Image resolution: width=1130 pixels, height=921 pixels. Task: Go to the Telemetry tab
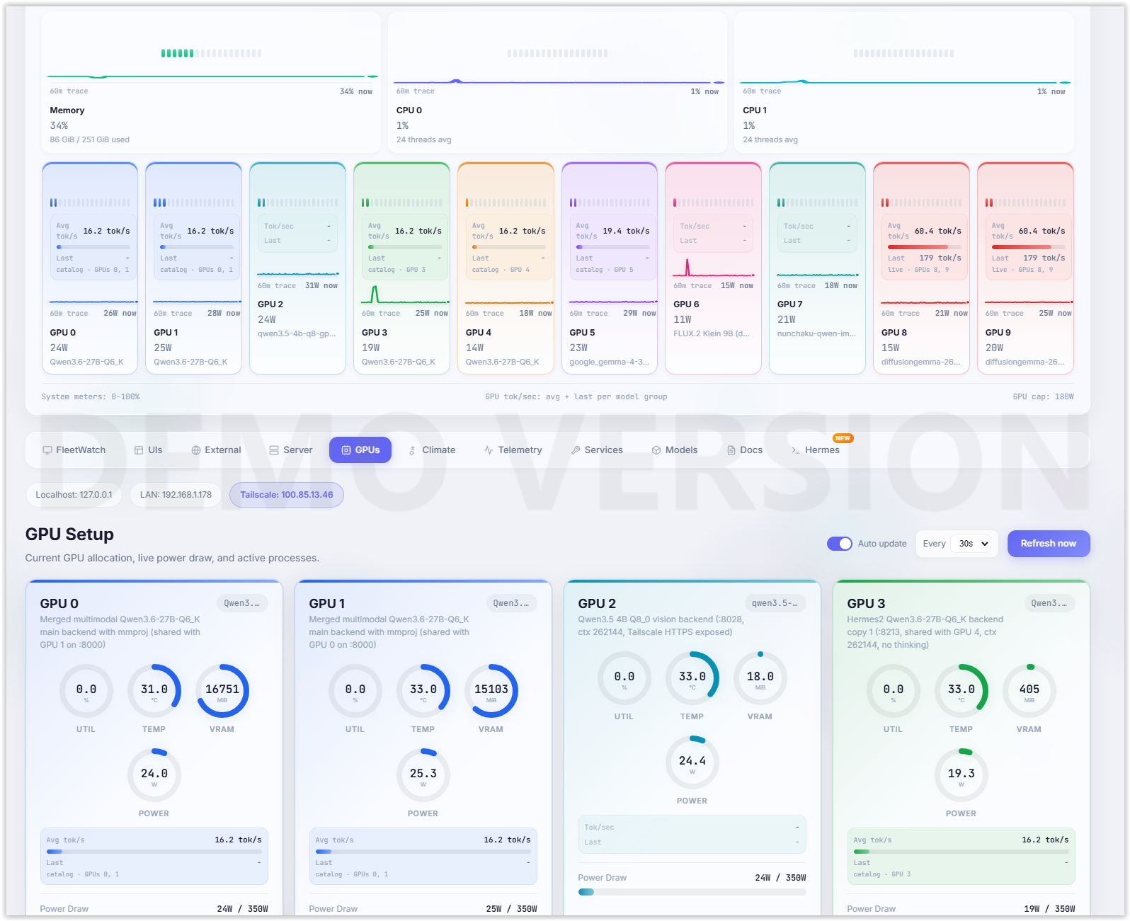coord(513,450)
